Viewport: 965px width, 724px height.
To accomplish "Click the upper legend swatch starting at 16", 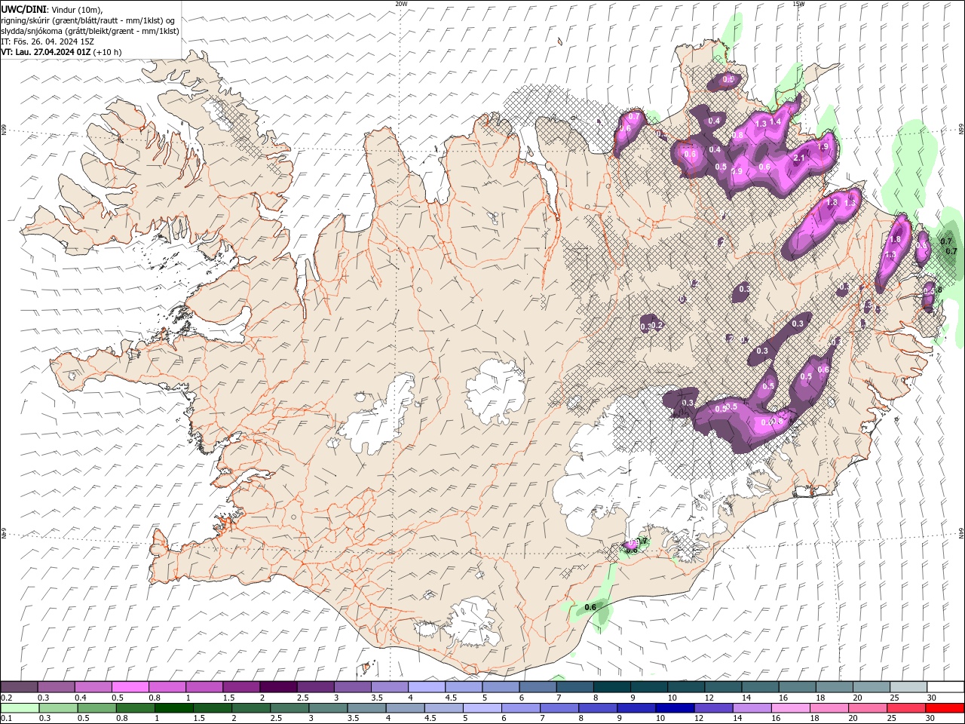I will [797, 687].
